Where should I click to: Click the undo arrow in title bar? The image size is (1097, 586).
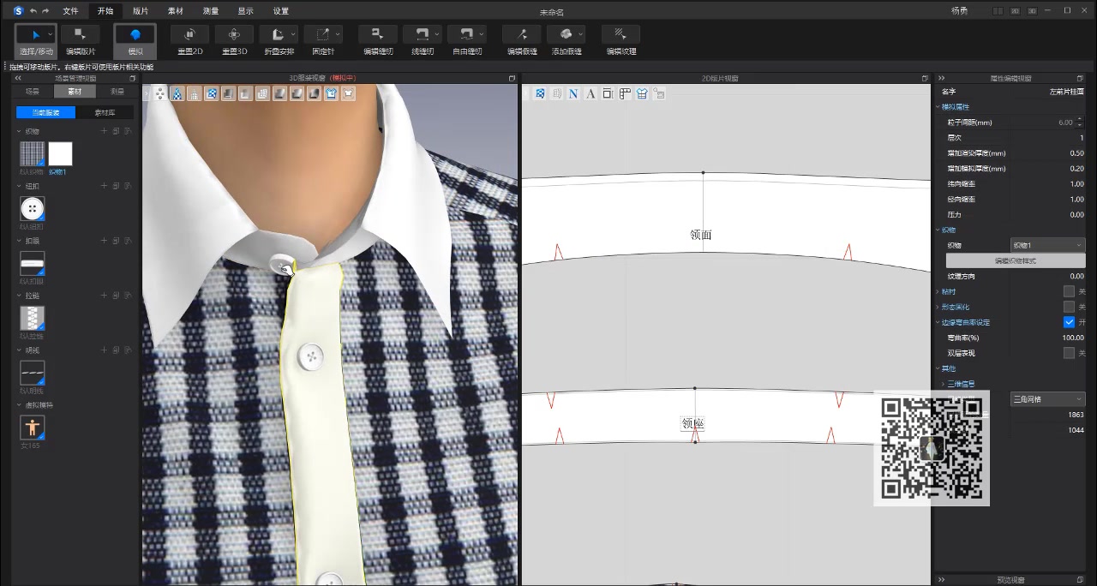33,11
